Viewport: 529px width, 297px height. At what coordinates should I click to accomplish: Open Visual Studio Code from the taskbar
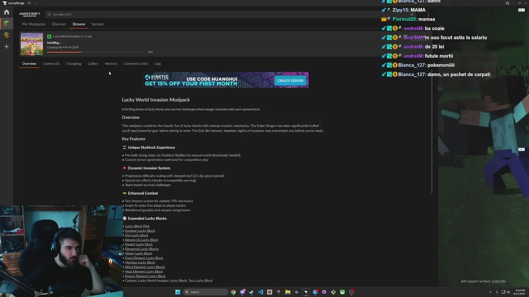(x=261, y=292)
